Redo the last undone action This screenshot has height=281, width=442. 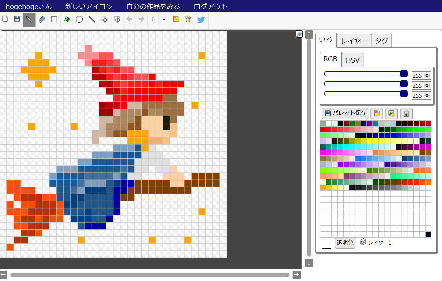click(x=140, y=19)
